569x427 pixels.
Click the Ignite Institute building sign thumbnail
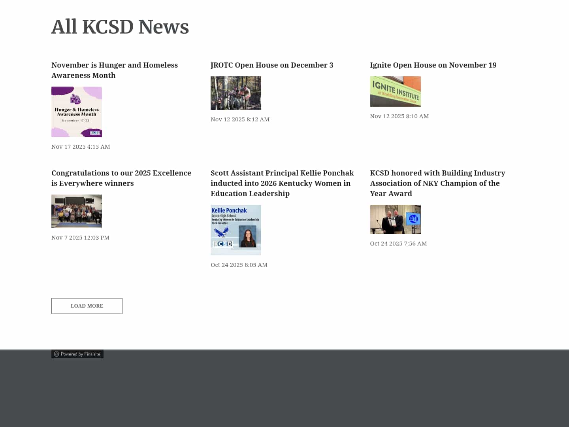pyautogui.click(x=395, y=91)
